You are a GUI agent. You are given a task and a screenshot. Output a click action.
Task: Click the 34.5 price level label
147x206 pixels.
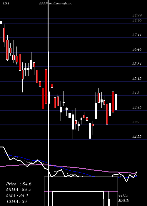(x=136, y=93)
